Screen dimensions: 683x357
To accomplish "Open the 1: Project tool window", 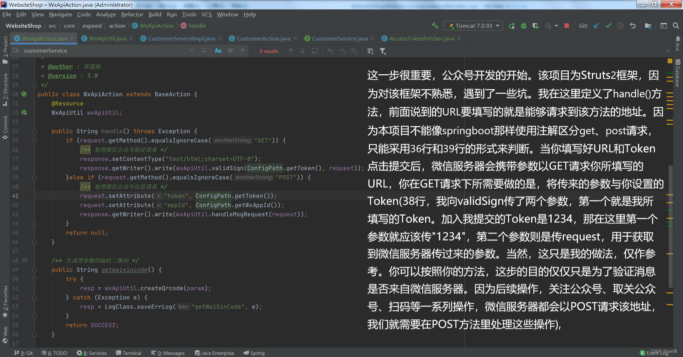I will point(5,50).
